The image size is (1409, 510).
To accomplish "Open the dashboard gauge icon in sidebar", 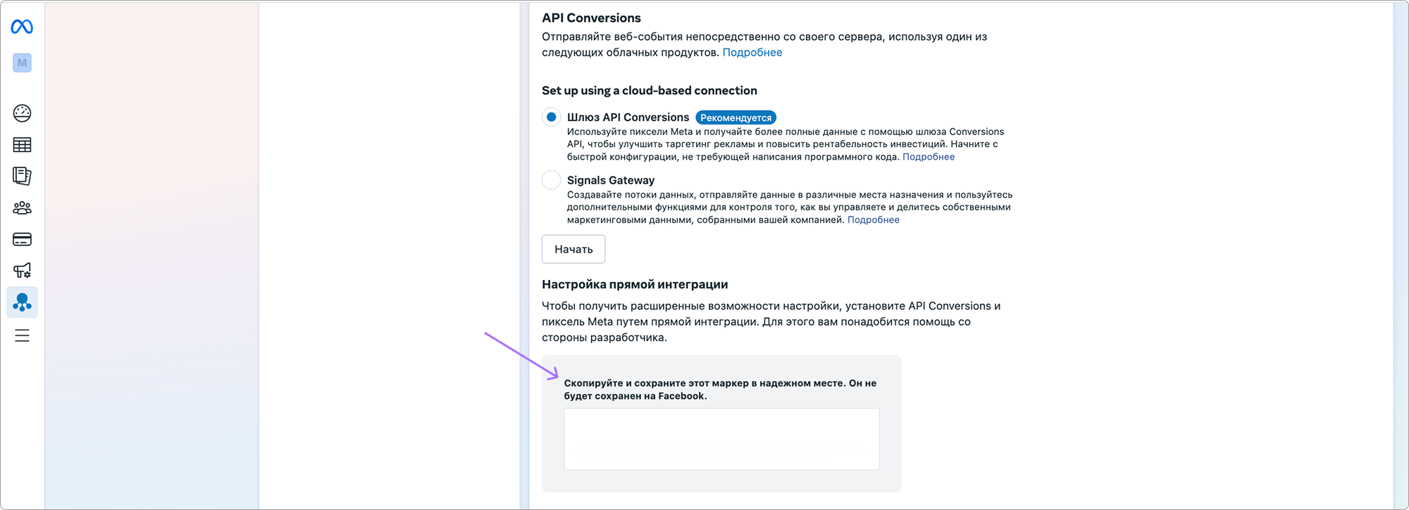I will (22, 113).
